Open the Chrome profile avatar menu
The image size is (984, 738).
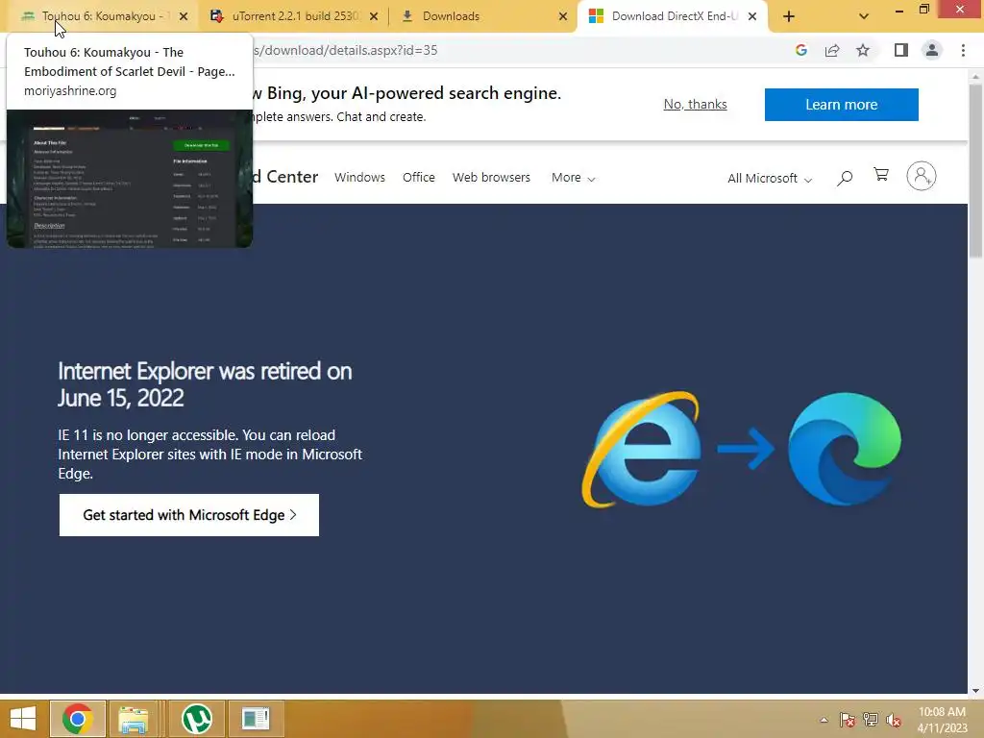click(x=932, y=50)
